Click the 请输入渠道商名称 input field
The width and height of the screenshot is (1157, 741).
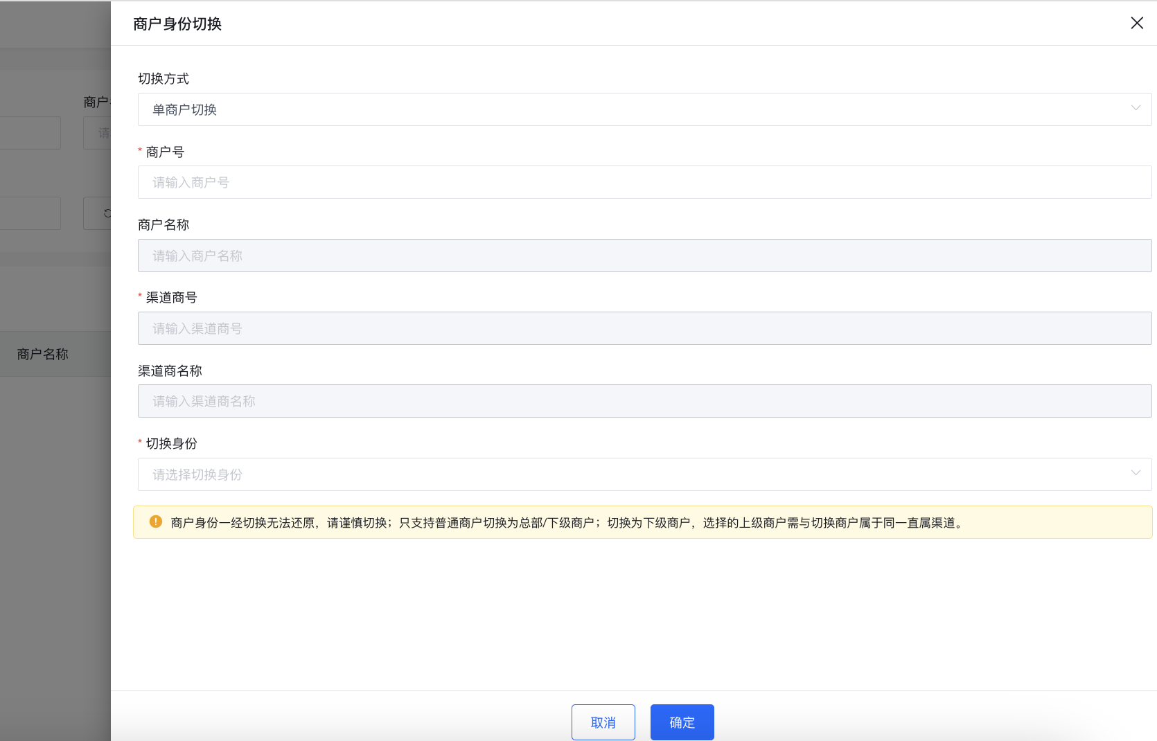point(644,401)
